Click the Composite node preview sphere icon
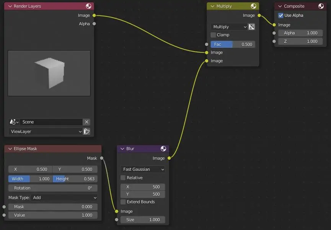The width and height of the screenshot is (331, 230). pos(321,6)
